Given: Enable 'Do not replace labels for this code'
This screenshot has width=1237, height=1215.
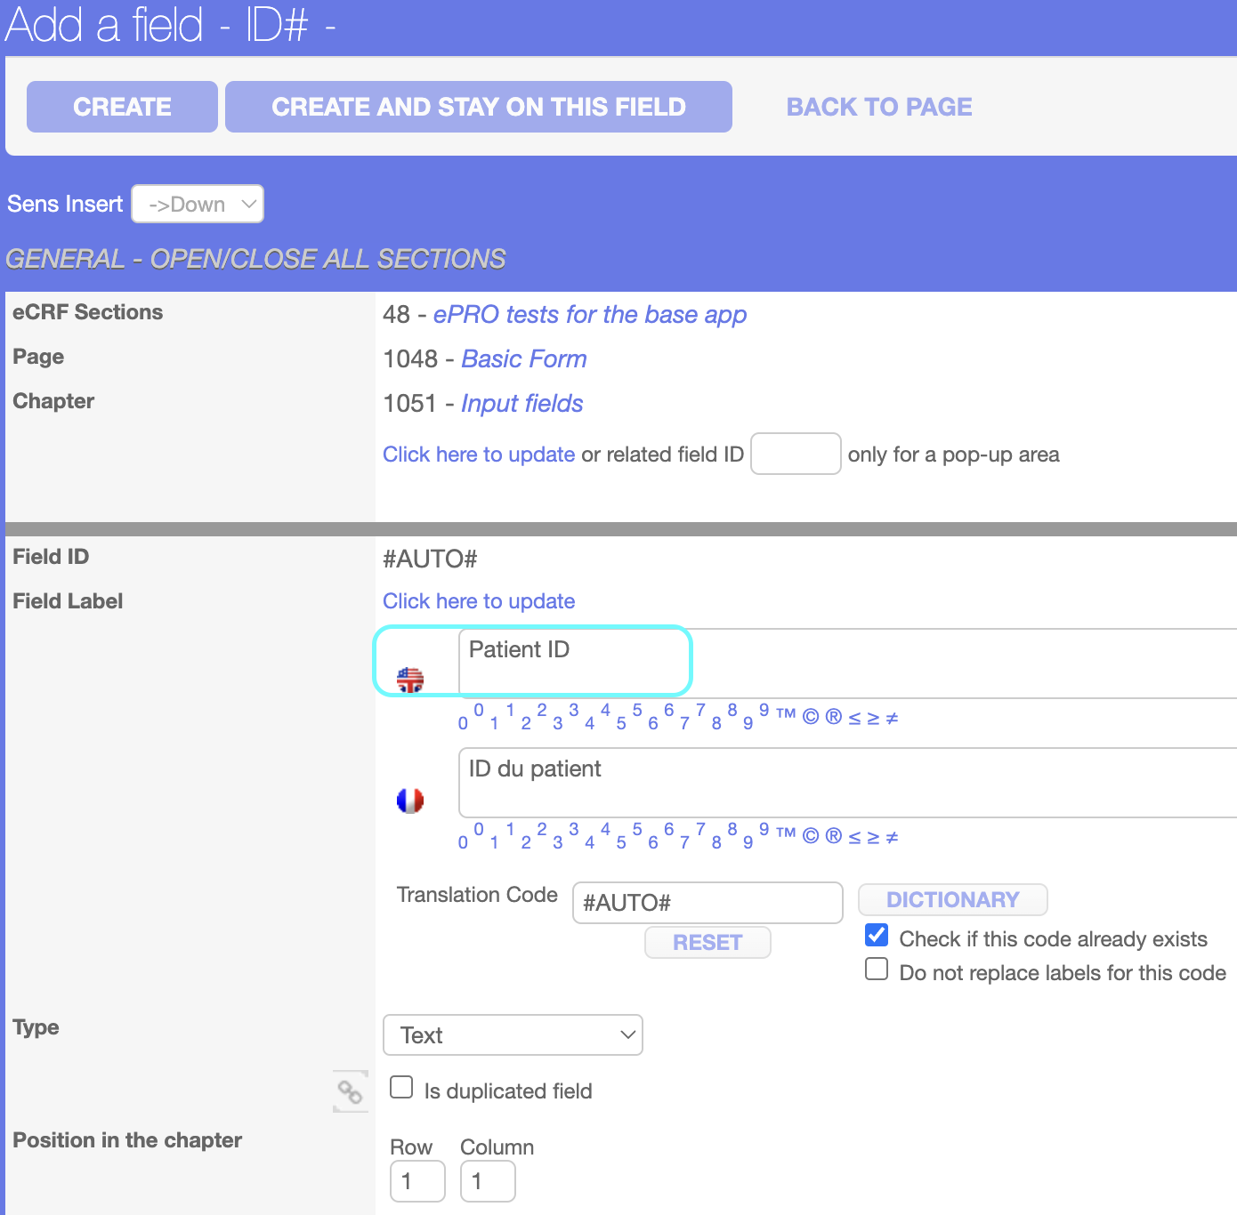Looking at the screenshot, I should [877, 969].
